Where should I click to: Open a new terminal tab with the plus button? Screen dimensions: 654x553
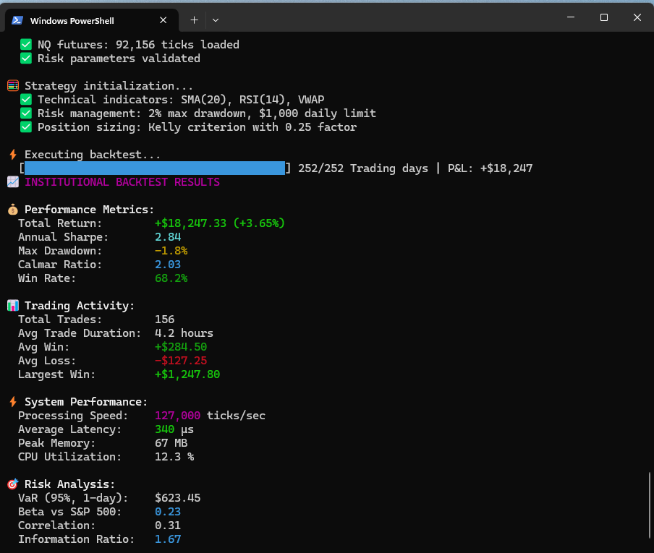[193, 20]
